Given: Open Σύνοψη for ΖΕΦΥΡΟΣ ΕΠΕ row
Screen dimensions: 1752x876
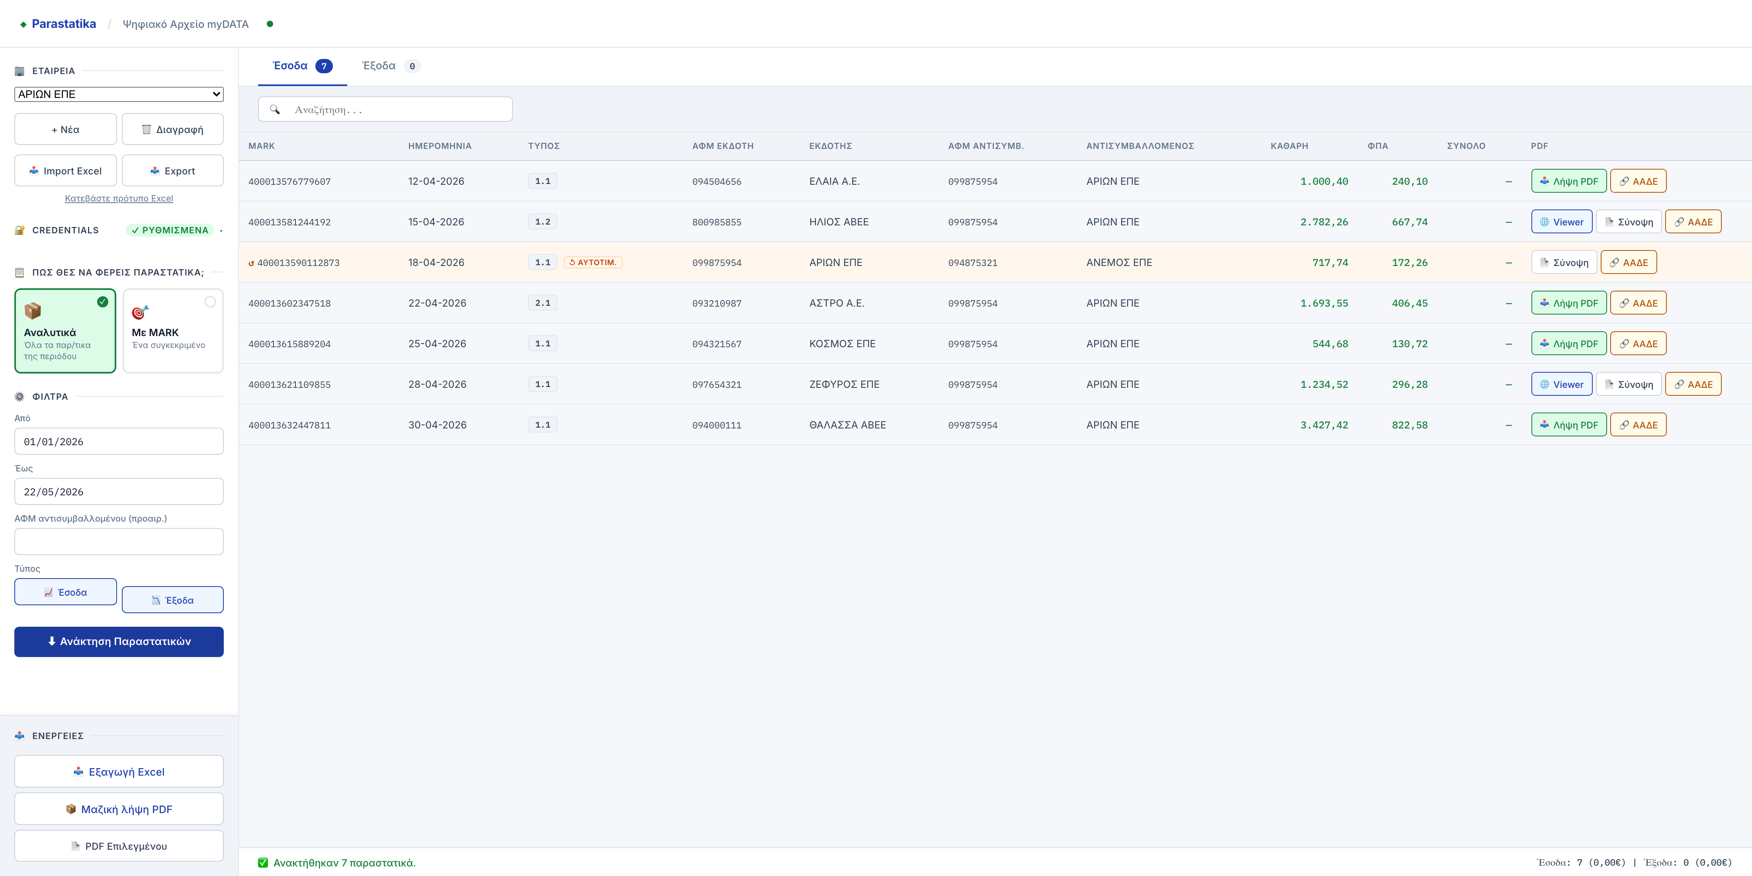Looking at the screenshot, I should point(1628,384).
